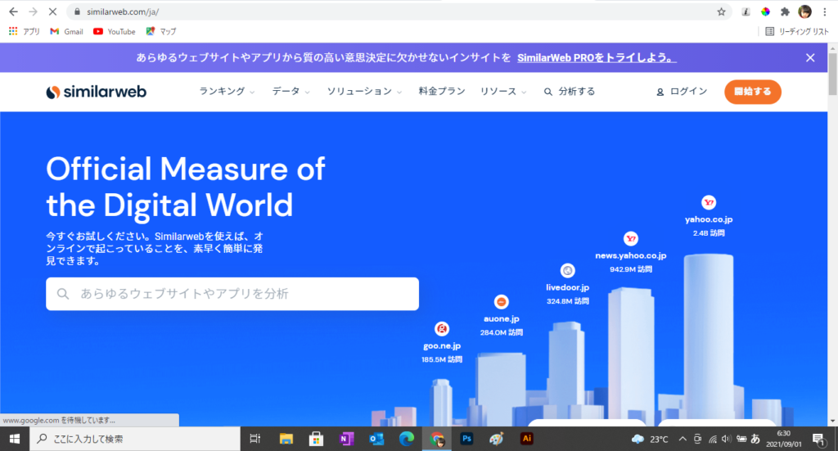Open OneNote from taskbar
This screenshot has width=838, height=451.
(346, 439)
